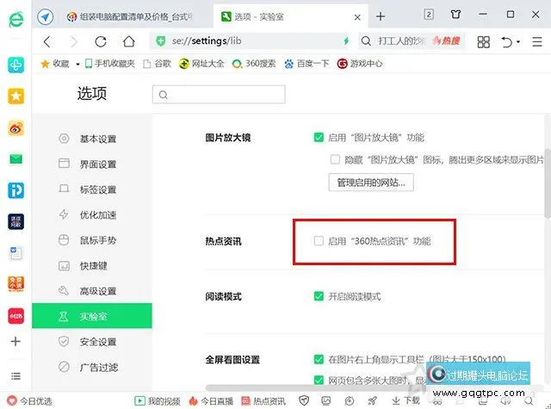Click the search magnifier in search box
551x409 pixels.
(366, 41)
